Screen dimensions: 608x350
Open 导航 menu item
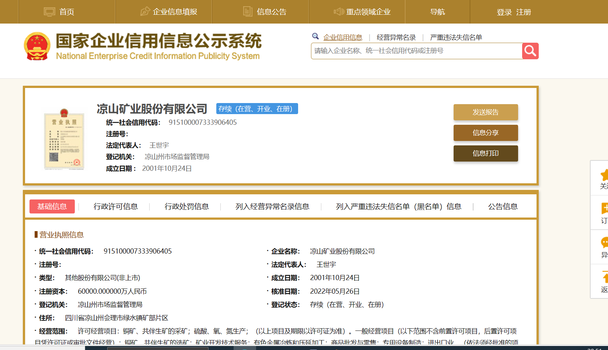click(437, 12)
